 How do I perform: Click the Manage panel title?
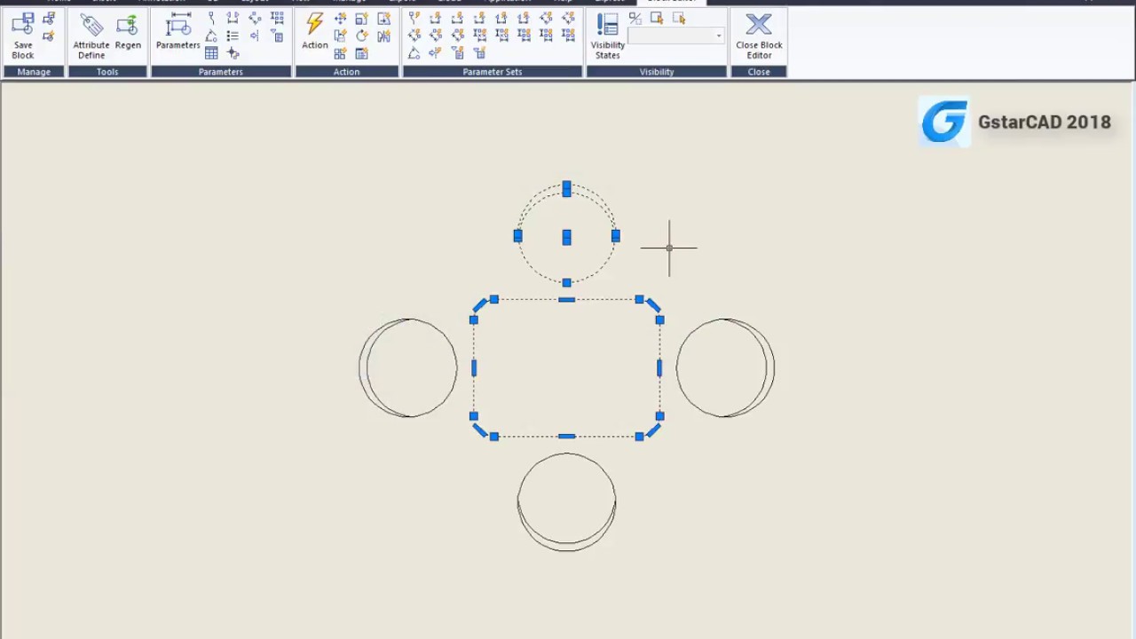[34, 72]
